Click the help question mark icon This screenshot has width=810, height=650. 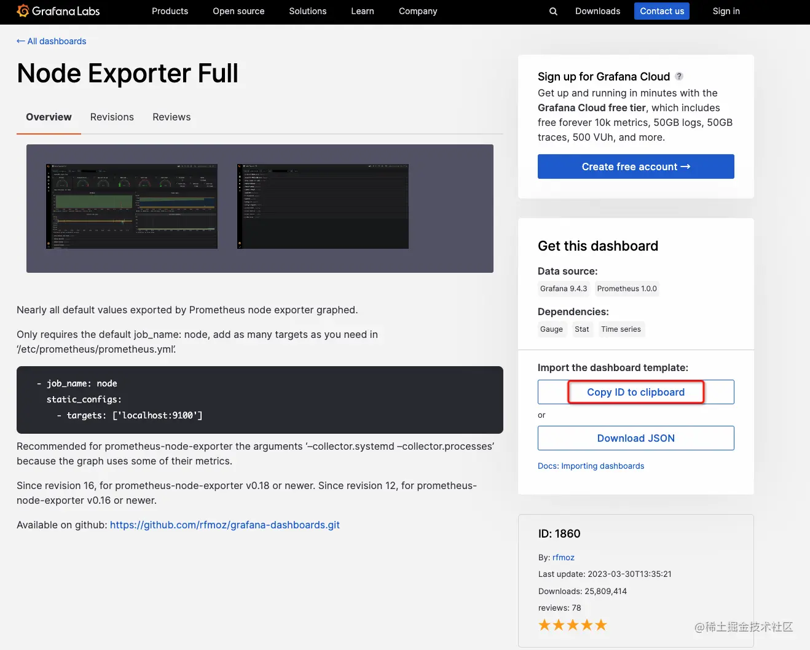point(679,76)
